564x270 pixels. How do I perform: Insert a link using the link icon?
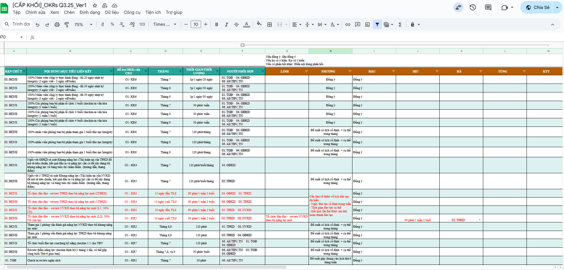[x=348, y=25]
